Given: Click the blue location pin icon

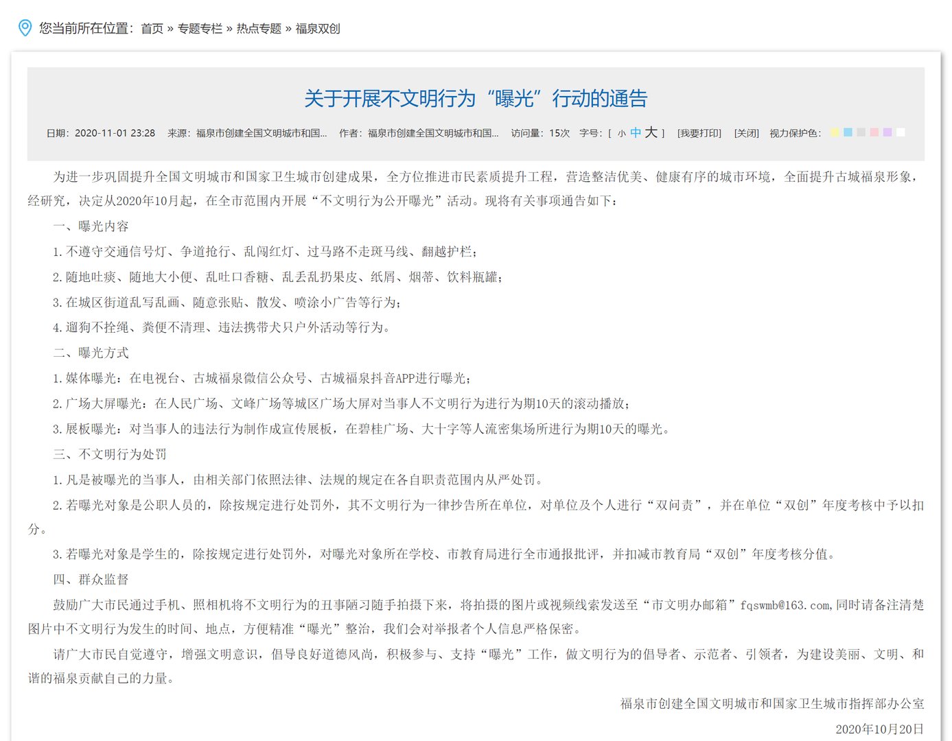Looking at the screenshot, I should click(x=25, y=28).
